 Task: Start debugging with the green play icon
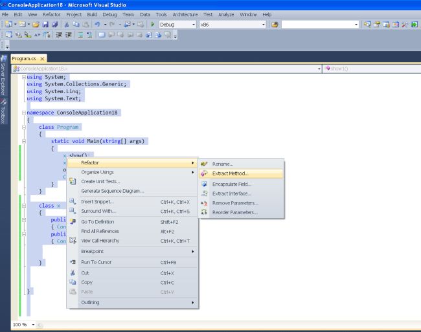tap(152, 25)
